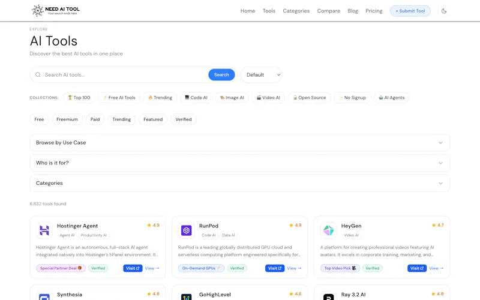Click Verified badge on RunPod card
The image size is (480, 300).
[237, 268]
